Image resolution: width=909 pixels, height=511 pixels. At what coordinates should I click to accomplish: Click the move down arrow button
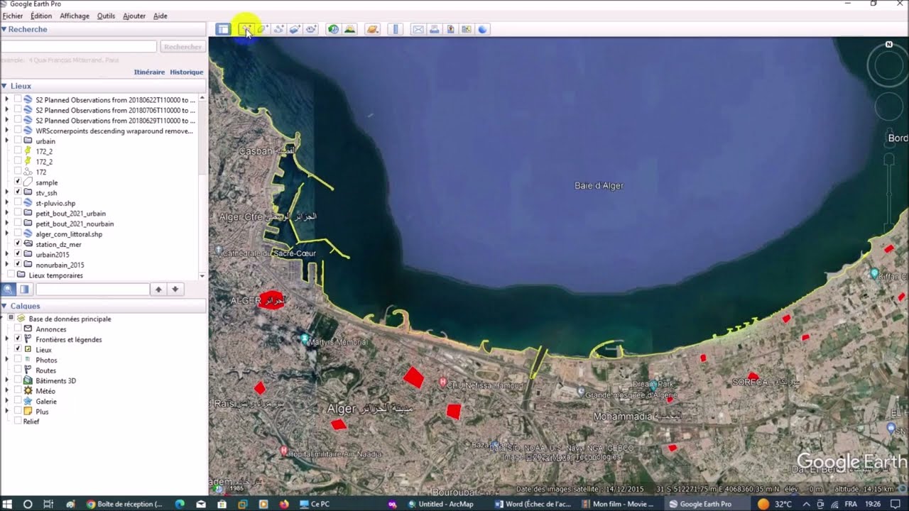175,289
